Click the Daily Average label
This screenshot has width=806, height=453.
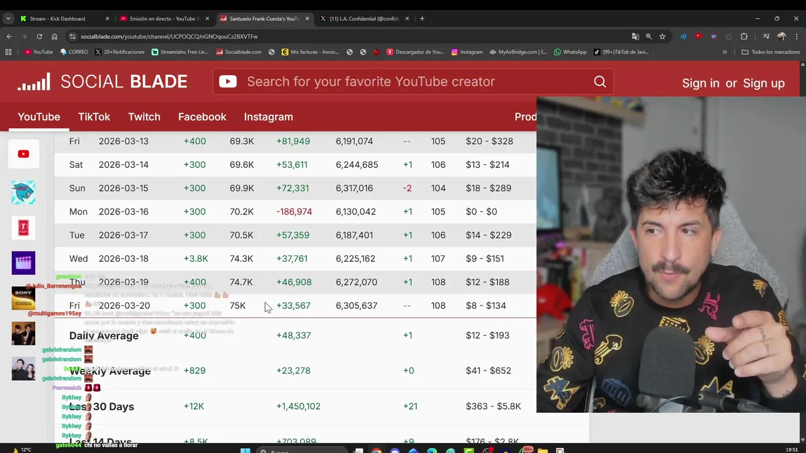pyautogui.click(x=104, y=336)
